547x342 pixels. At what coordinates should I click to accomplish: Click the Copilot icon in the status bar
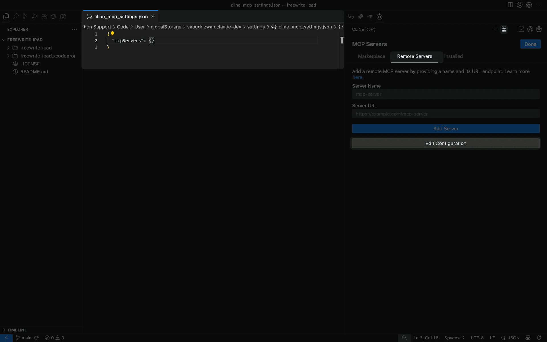coord(528,338)
